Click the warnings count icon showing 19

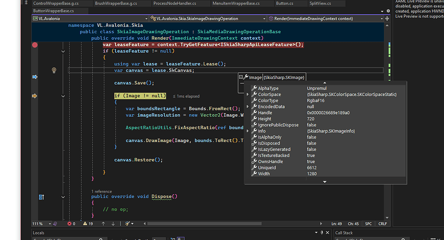(x=85, y=223)
